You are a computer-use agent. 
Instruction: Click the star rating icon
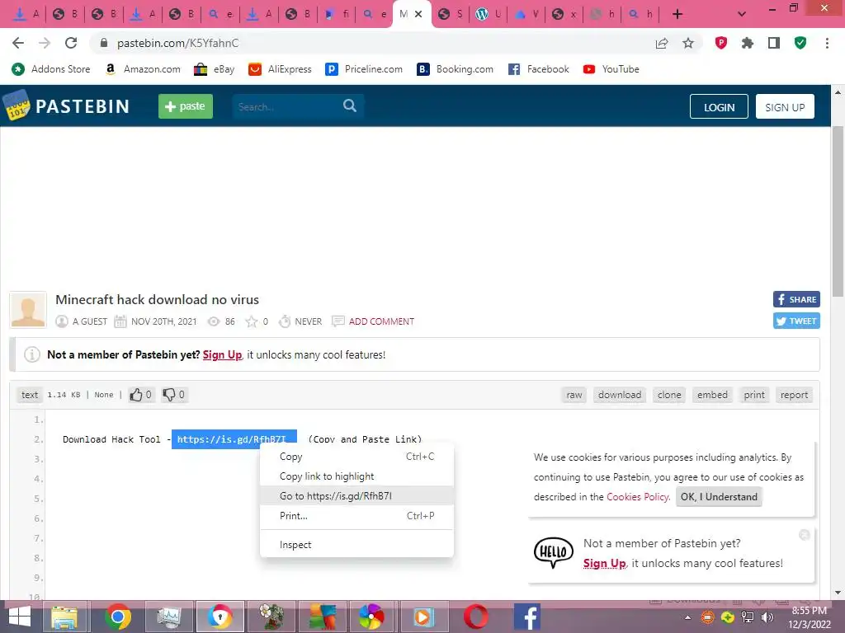pyautogui.click(x=251, y=321)
